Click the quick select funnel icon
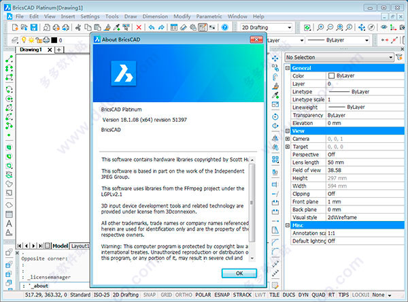This screenshot has height=302, width=408. (x=399, y=57)
